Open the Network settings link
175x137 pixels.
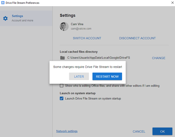pos(67,131)
